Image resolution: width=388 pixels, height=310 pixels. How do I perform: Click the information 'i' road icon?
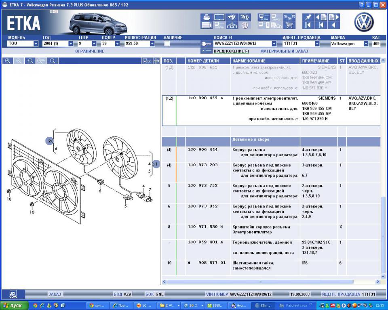tap(232, 25)
